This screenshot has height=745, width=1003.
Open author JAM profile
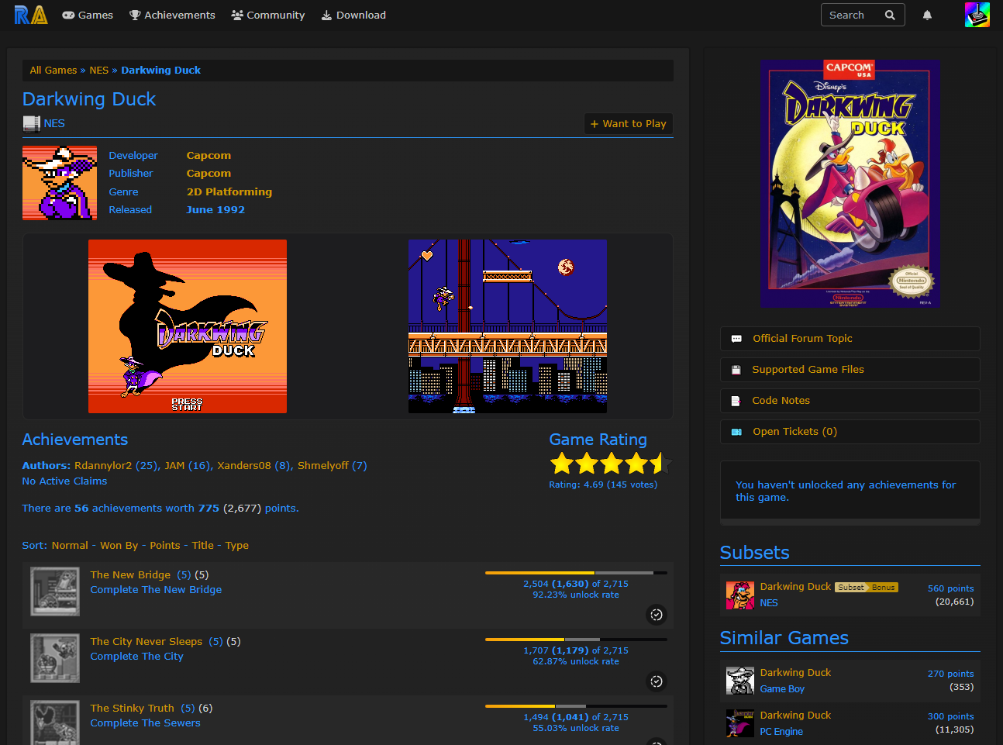[174, 465]
